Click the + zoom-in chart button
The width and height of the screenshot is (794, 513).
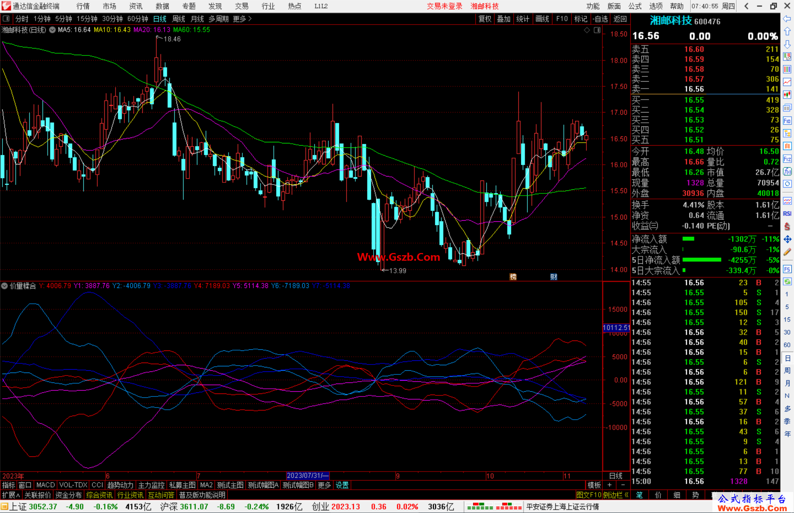coord(609,485)
